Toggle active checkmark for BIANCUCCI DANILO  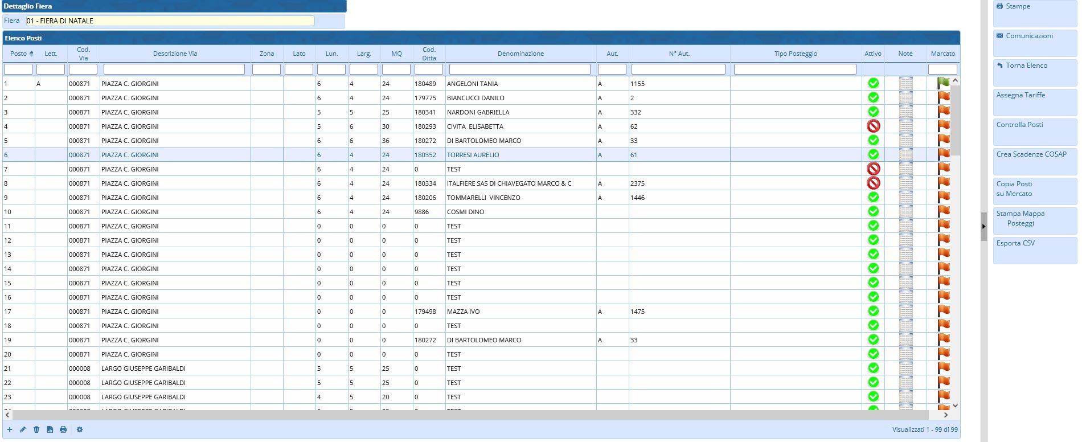pos(873,97)
